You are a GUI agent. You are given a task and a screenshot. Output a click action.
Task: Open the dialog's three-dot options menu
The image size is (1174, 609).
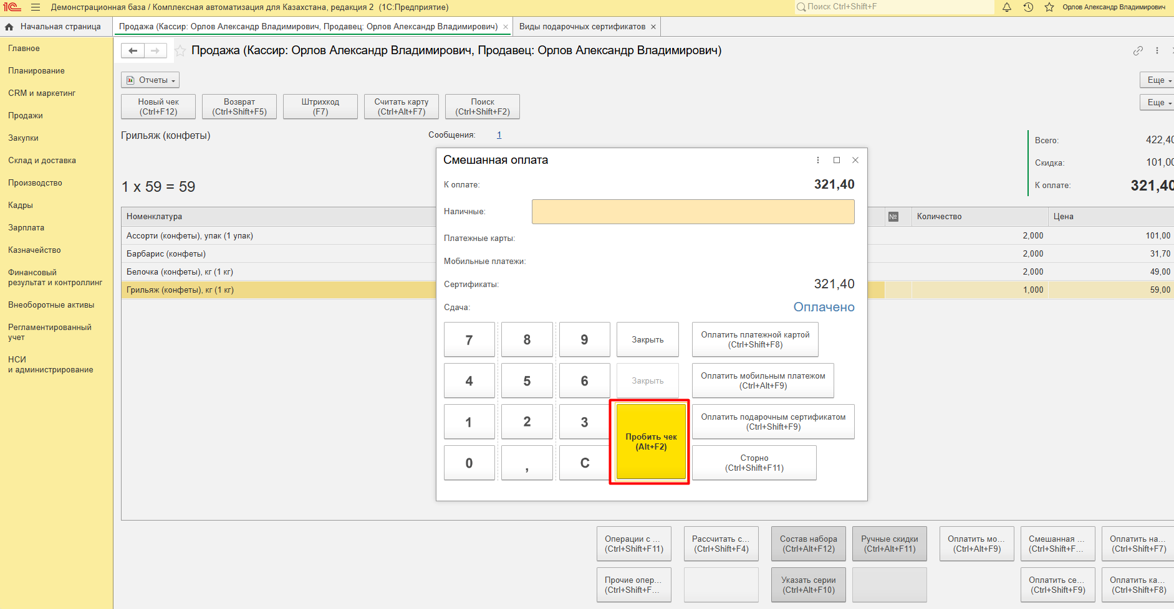click(x=818, y=160)
